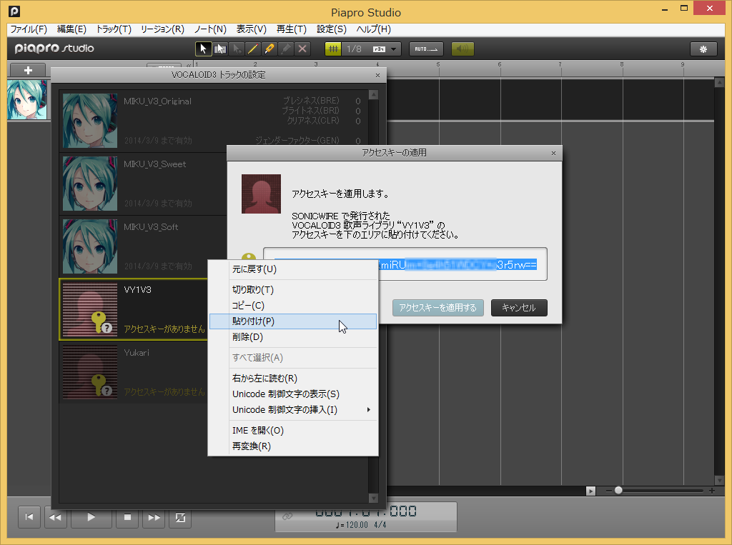Screen dimensions: 732x545
Task: Select the range selection tool
Action: (x=220, y=49)
